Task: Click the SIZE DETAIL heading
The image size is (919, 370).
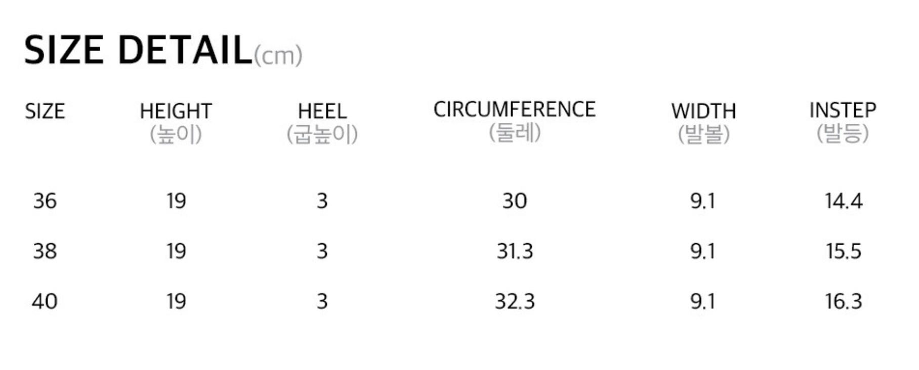Action: 138,50
